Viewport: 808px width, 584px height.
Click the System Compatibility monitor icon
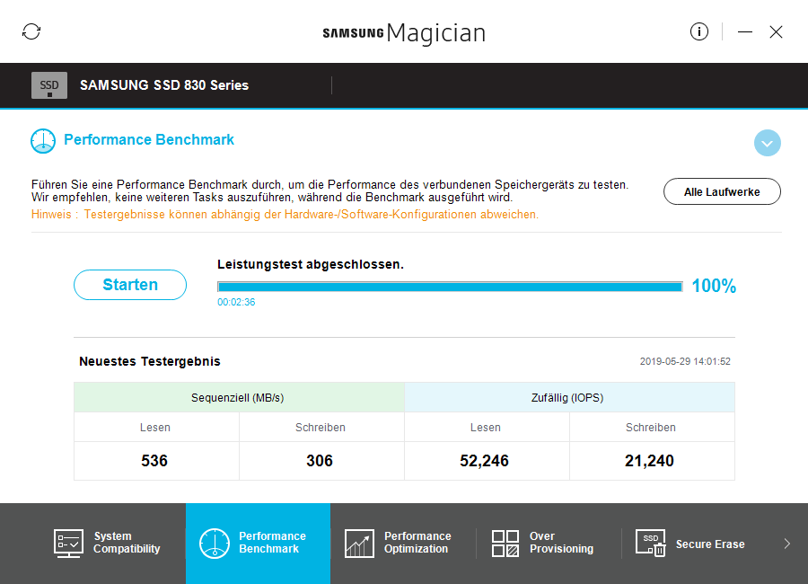coord(68,544)
